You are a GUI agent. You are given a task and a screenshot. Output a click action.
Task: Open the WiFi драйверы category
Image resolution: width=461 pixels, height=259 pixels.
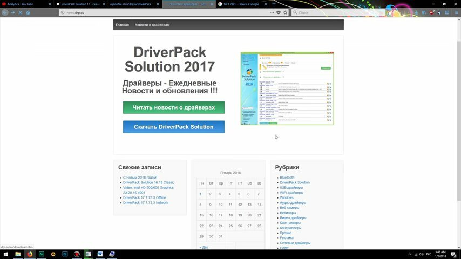pos(291,193)
